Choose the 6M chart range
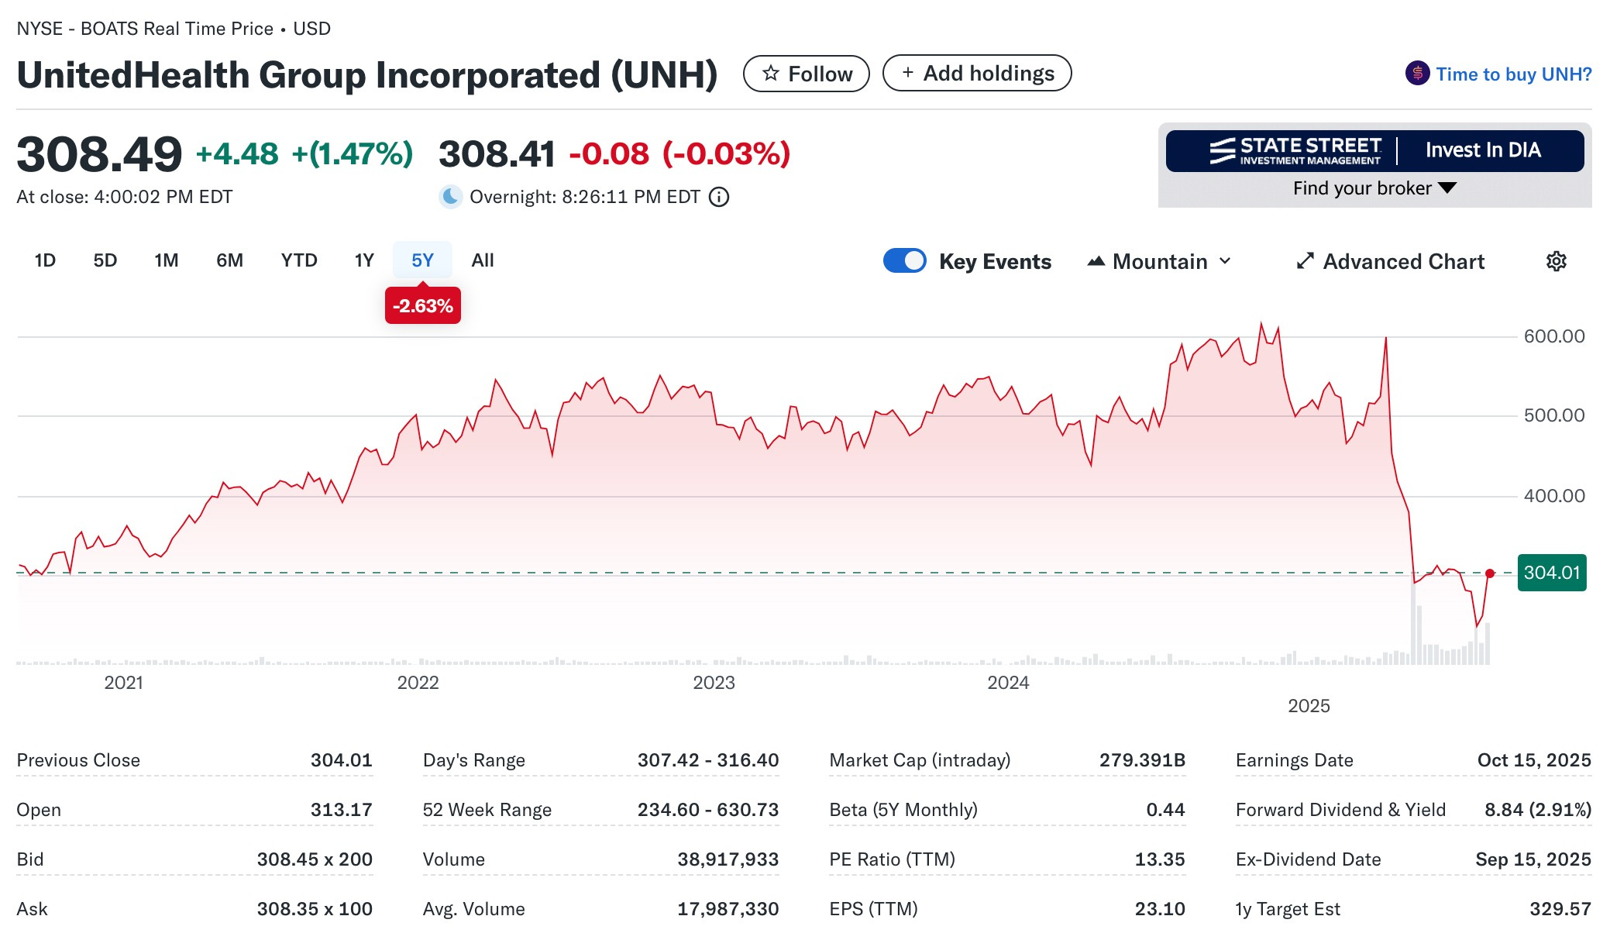 coord(229,260)
